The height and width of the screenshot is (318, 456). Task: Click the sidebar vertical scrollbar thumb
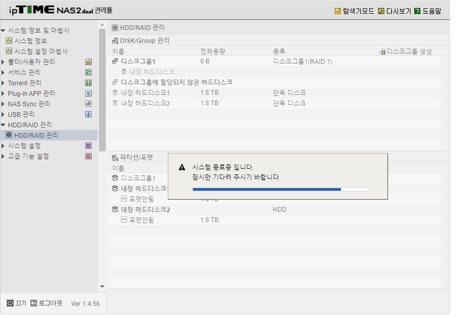click(102, 90)
